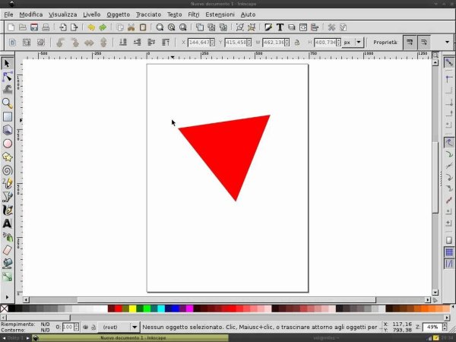Toggle snap to guides button
This screenshot has height=342, width=456.
tap(448, 264)
